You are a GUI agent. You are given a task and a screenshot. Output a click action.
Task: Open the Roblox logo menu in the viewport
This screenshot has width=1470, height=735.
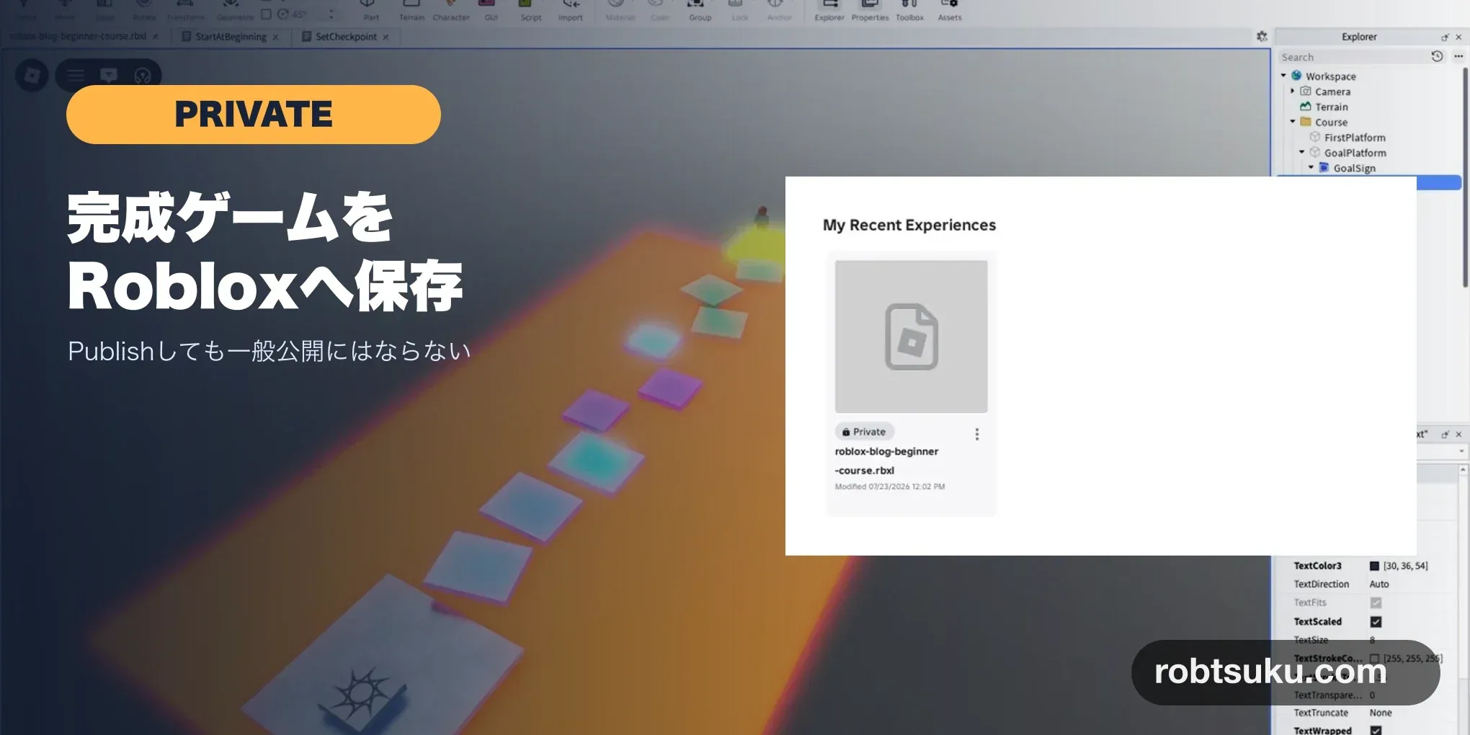tap(32, 75)
